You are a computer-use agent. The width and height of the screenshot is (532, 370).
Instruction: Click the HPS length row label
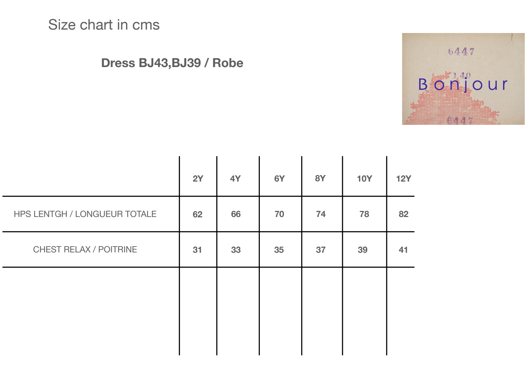[85, 214]
